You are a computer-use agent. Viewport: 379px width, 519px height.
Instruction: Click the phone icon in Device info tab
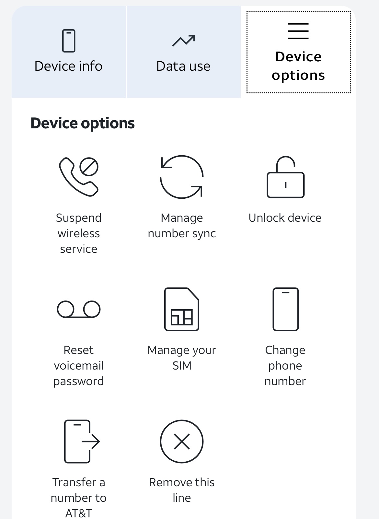tap(69, 41)
